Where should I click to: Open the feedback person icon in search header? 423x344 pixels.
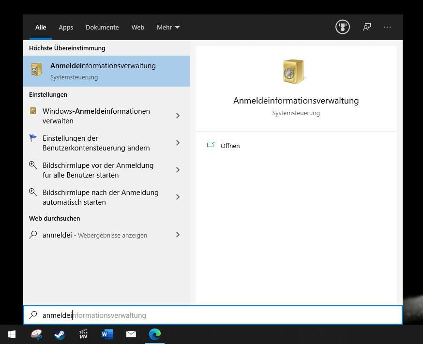(367, 27)
